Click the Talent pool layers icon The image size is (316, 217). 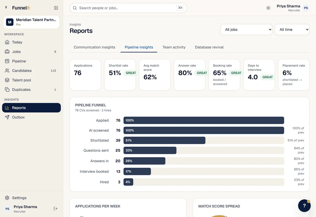coord(7,80)
